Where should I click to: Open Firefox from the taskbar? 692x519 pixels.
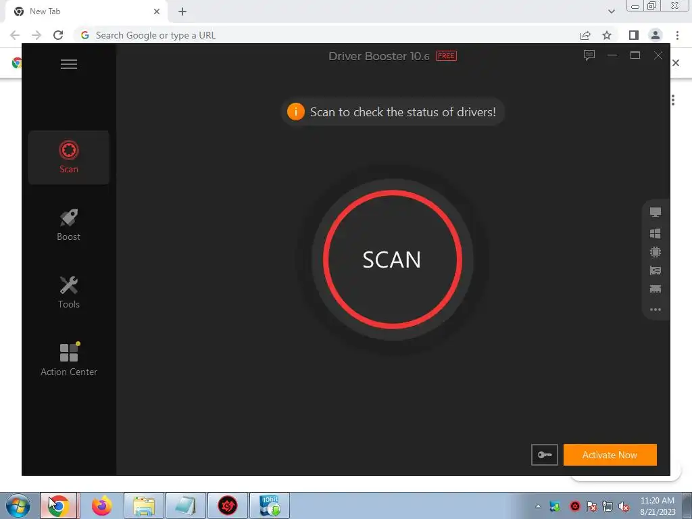tap(102, 505)
